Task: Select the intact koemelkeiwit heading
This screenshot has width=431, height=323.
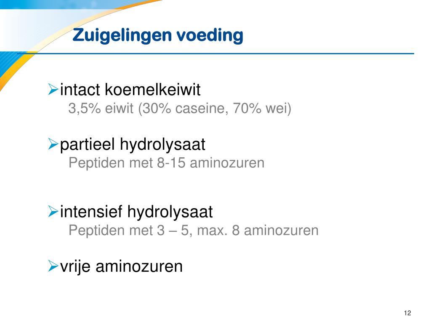Action: [x=130, y=89]
